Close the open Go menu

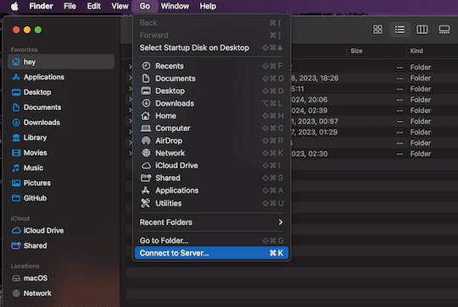[144, 6]
